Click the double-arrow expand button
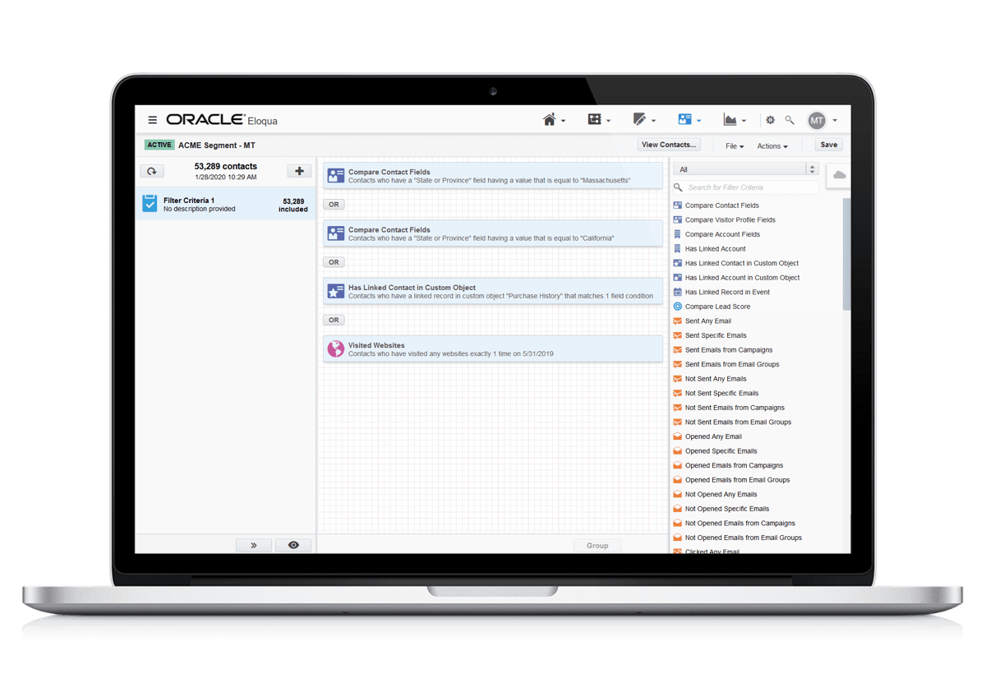 point(254,545)
